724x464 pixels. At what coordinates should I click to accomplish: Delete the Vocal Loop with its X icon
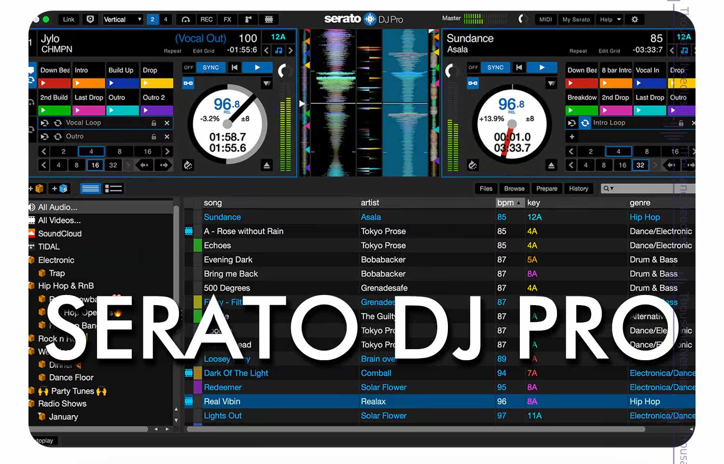[x=167, y=123]
